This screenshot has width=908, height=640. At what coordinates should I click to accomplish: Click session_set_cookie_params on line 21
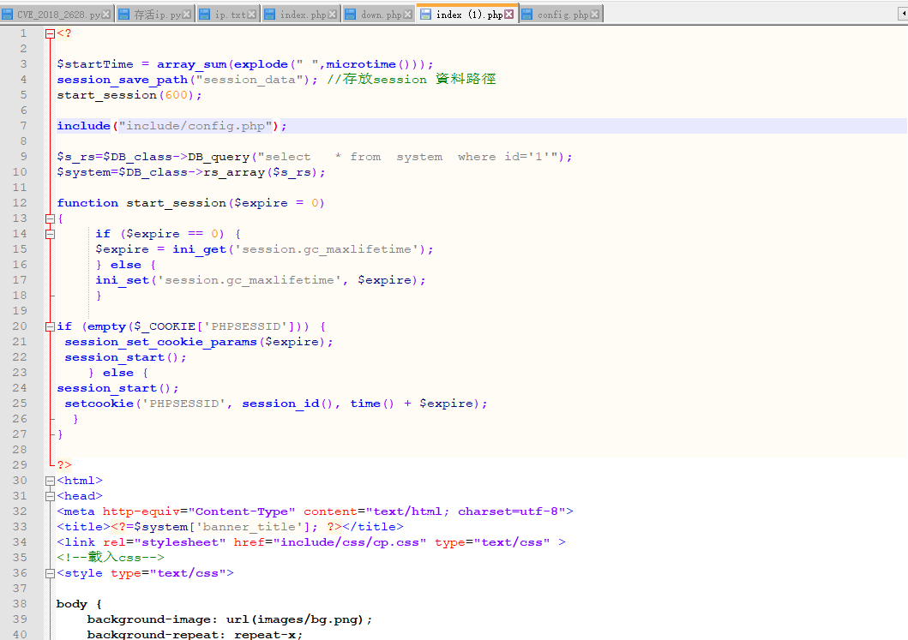click(160, 342)
